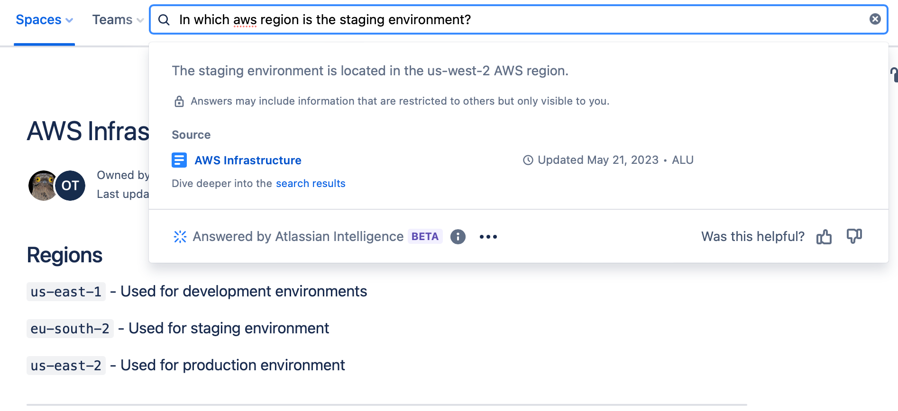
Task: Click the AWS Infrastructure page document icon
Action: [179, 160]
